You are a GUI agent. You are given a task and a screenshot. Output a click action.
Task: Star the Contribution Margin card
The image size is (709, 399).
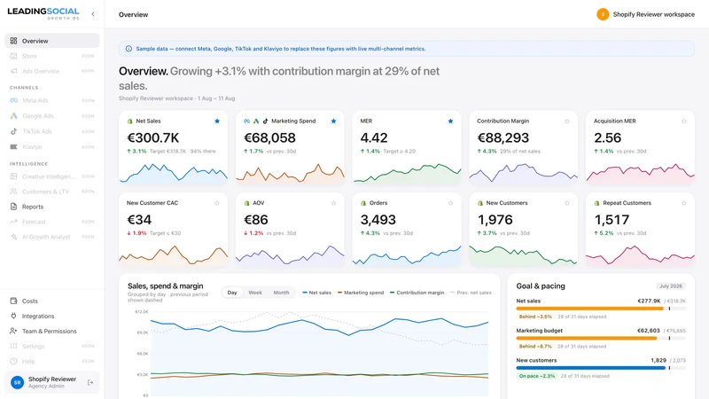click(567, 121)
